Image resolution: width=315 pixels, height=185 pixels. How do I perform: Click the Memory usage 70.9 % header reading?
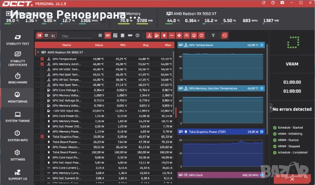126,21
